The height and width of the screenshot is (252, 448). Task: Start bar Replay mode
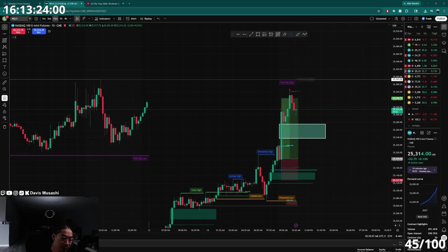click(146, 19)
